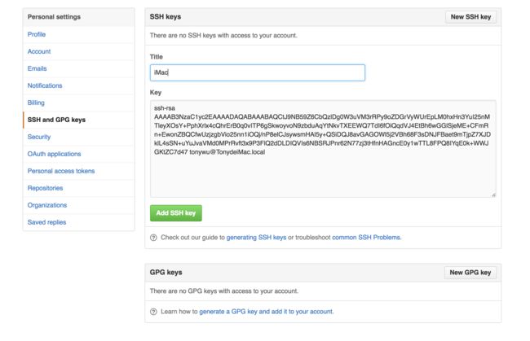Open the Profile settings page
530x341 pixels.
tap(37, 34)
